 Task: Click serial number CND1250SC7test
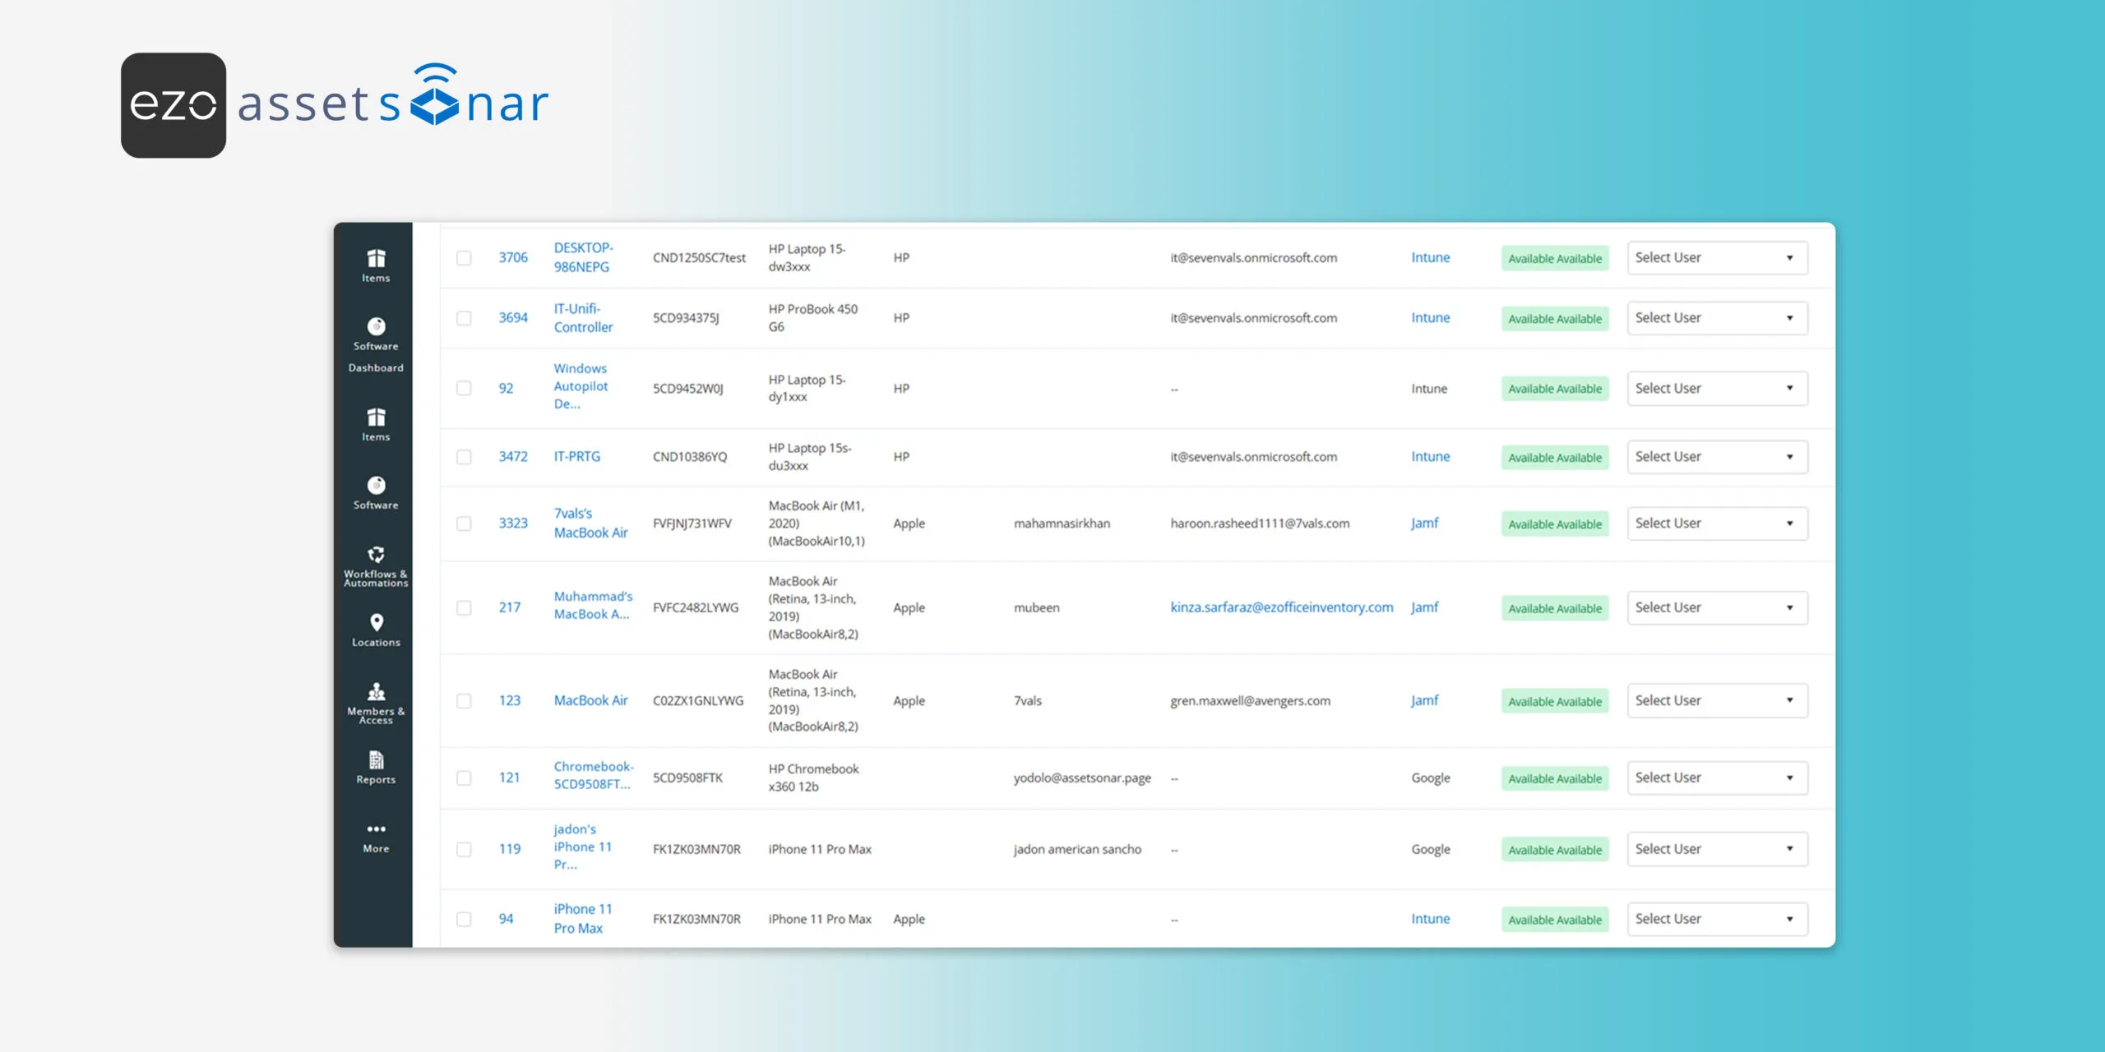click(700, 258)
